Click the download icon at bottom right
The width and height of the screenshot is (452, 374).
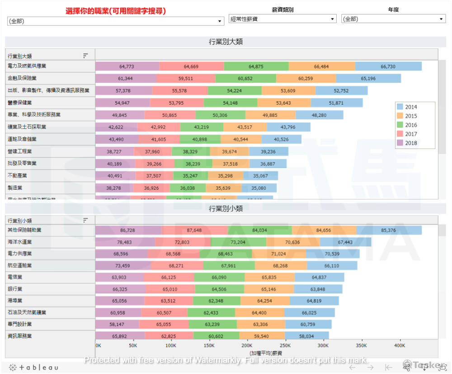click(424, 368)
